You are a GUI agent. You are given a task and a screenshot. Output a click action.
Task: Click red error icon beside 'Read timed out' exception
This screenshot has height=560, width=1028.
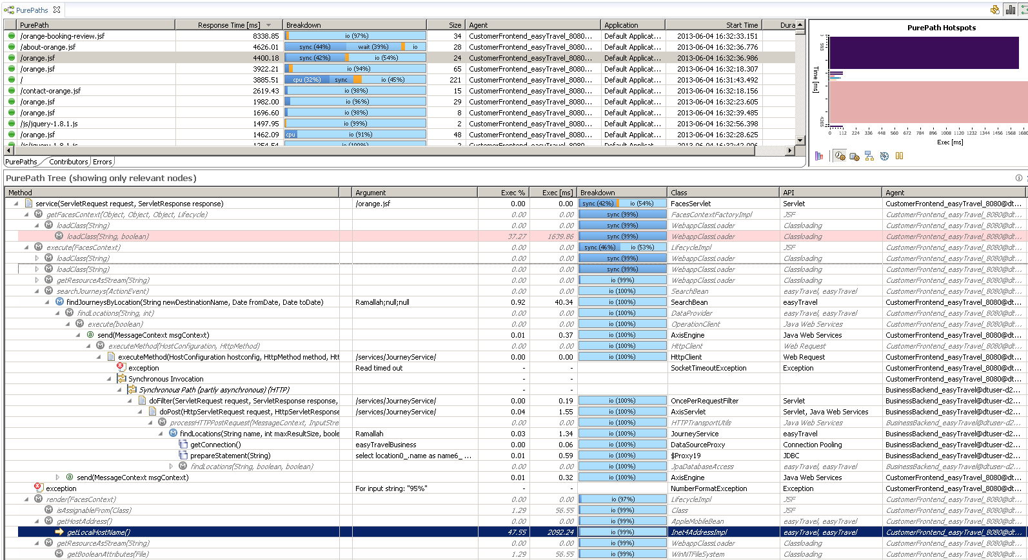tap(121, 367)
